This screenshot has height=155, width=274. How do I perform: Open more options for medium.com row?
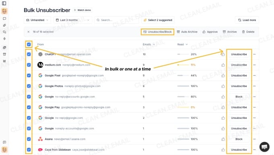(254, 65)
